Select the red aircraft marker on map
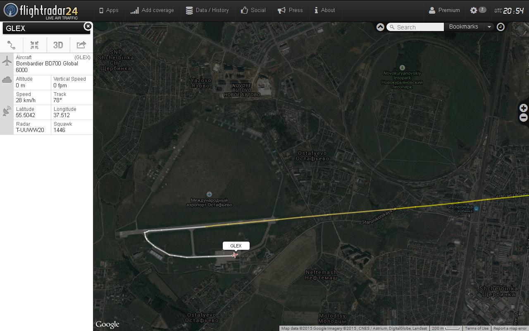Screen dimensions: 529x331 (235, 255)
